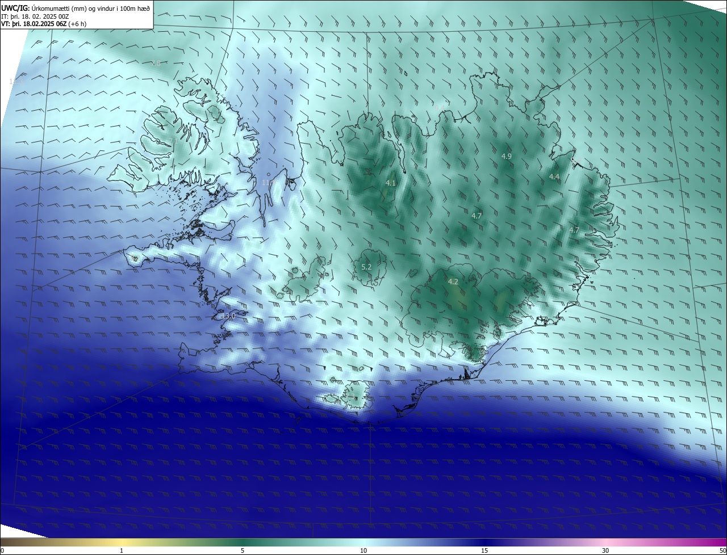Select the 4.4 value on the map
This screenshot has height=555, width=727.
pos(554,177)
